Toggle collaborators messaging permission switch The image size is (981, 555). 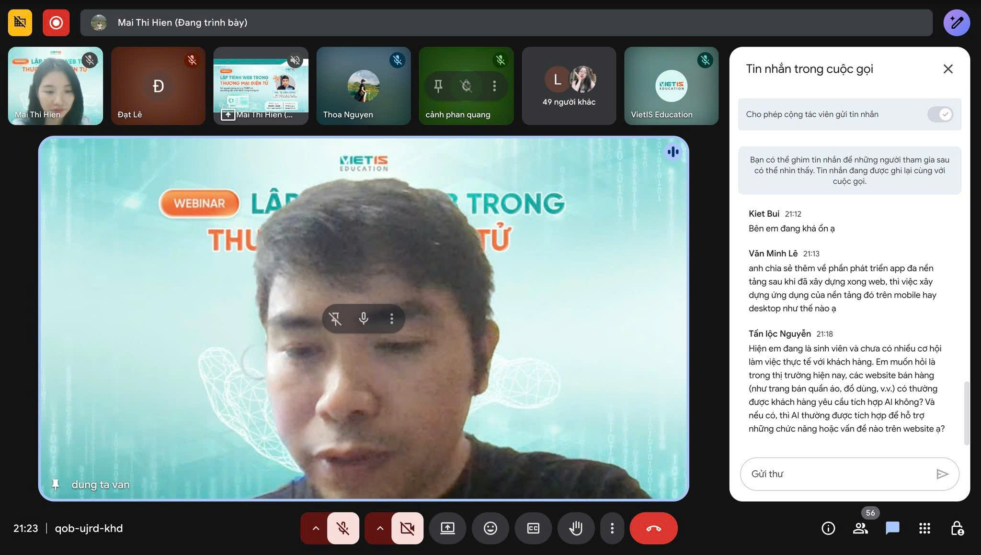point(940,114)
